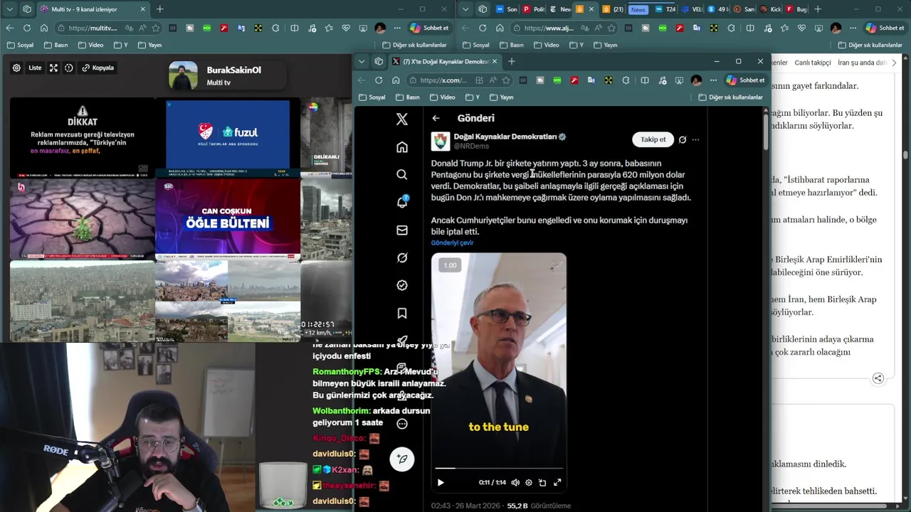
Task: Expand Basın bookmarks folder in X window
Action: 407,97
